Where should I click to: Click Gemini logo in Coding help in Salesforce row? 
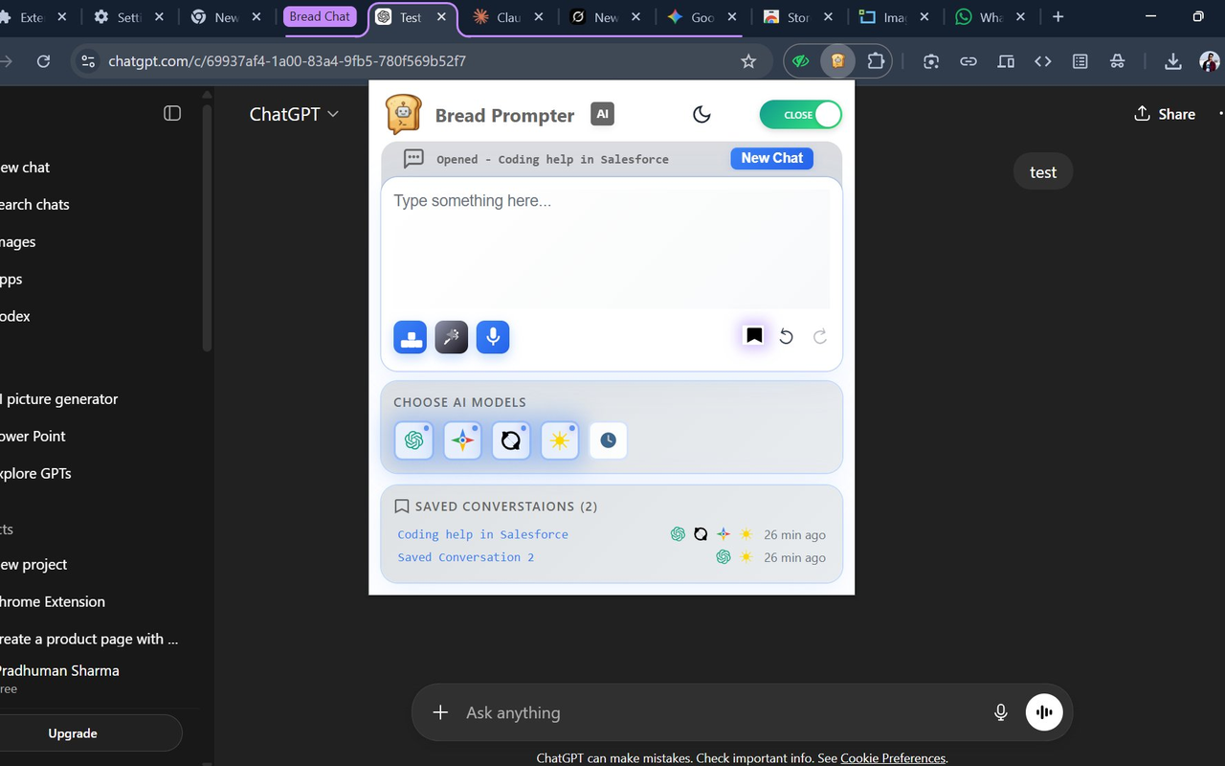tap(724, 534)
